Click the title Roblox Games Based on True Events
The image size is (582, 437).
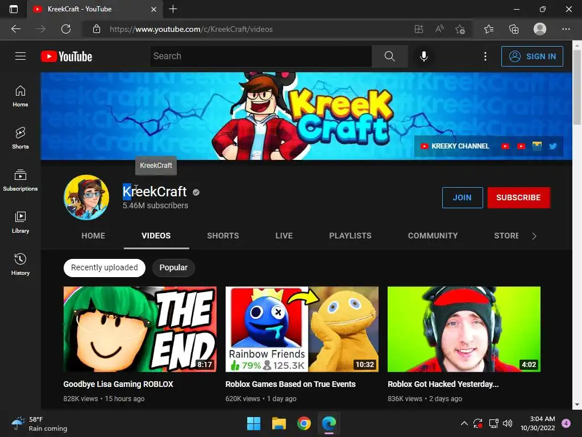point(290,384)
